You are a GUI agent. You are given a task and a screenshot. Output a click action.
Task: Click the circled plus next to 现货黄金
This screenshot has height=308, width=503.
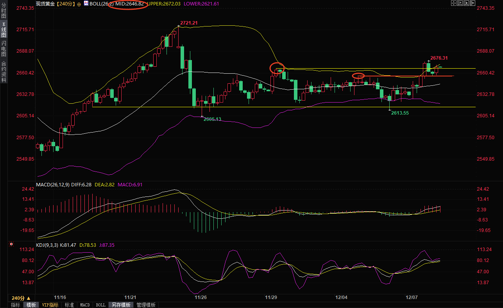pyautogui.click(x=79, y=4)
